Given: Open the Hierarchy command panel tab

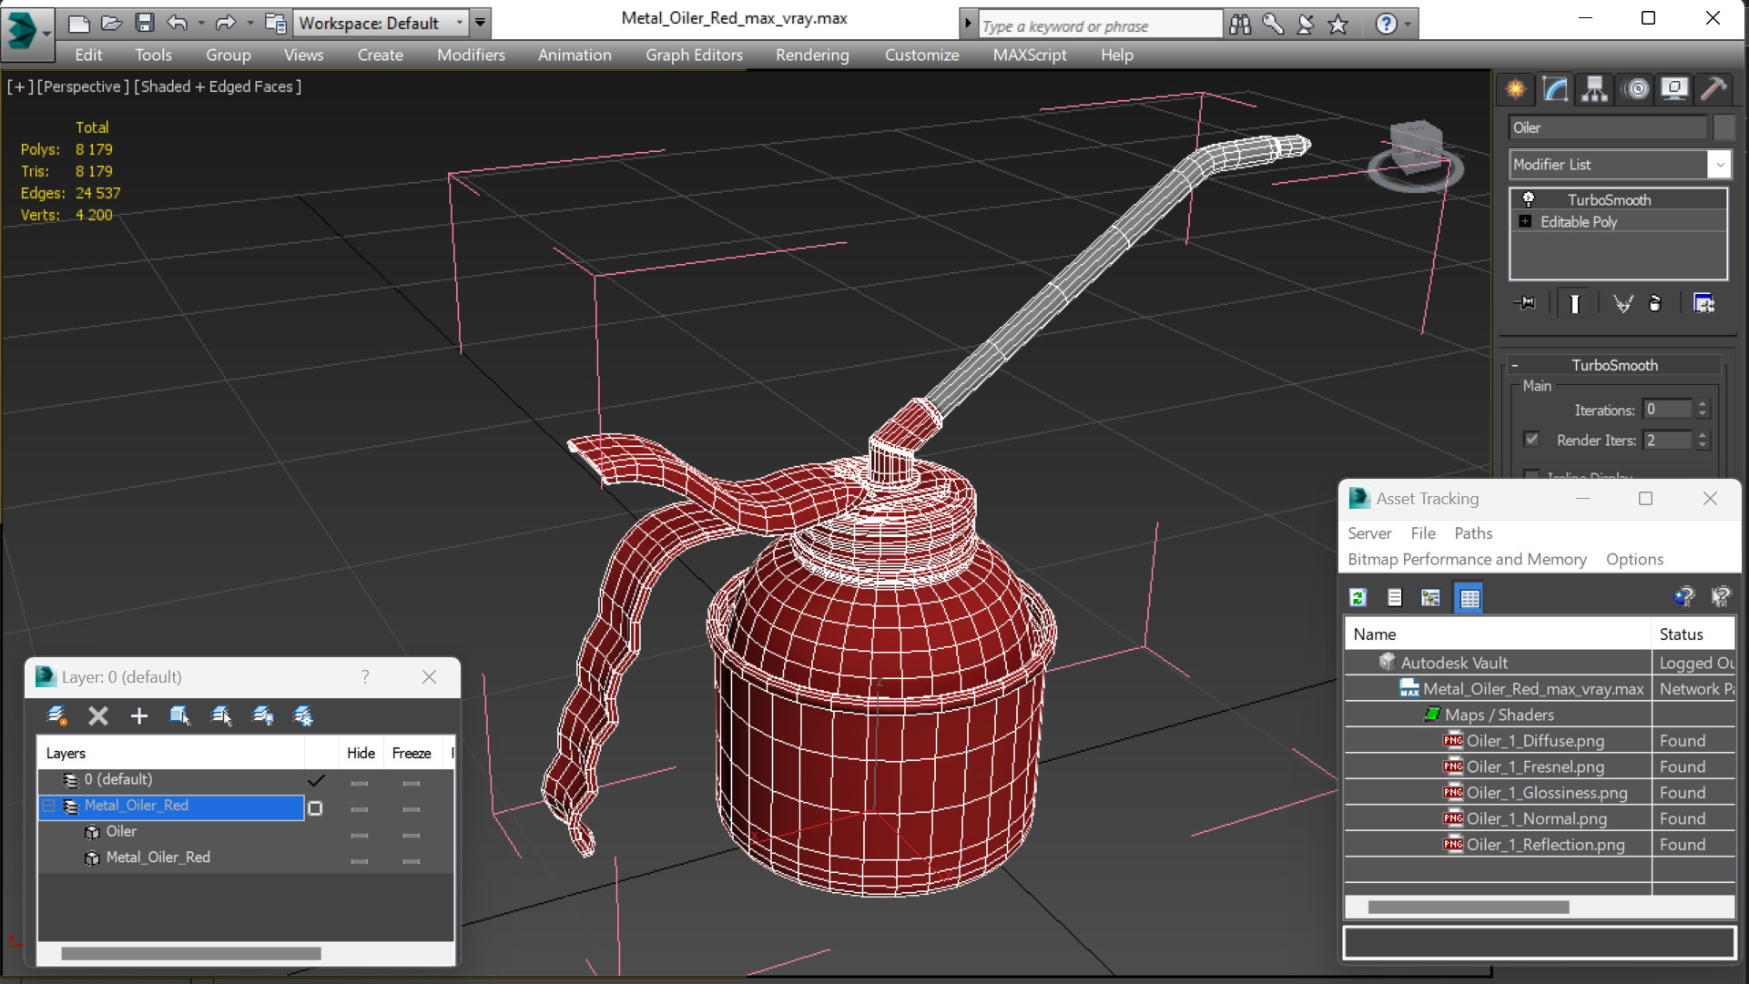Looking at the screenshot, I should (x=1594, y=88).
